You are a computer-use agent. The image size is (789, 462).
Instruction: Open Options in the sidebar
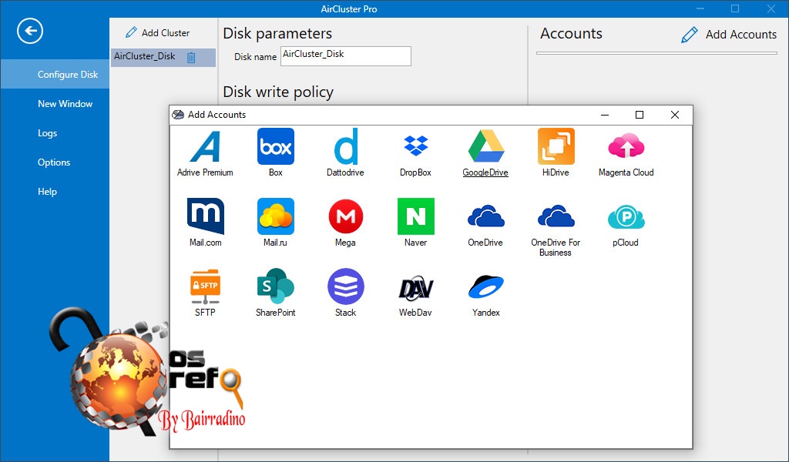pos(54,162)
